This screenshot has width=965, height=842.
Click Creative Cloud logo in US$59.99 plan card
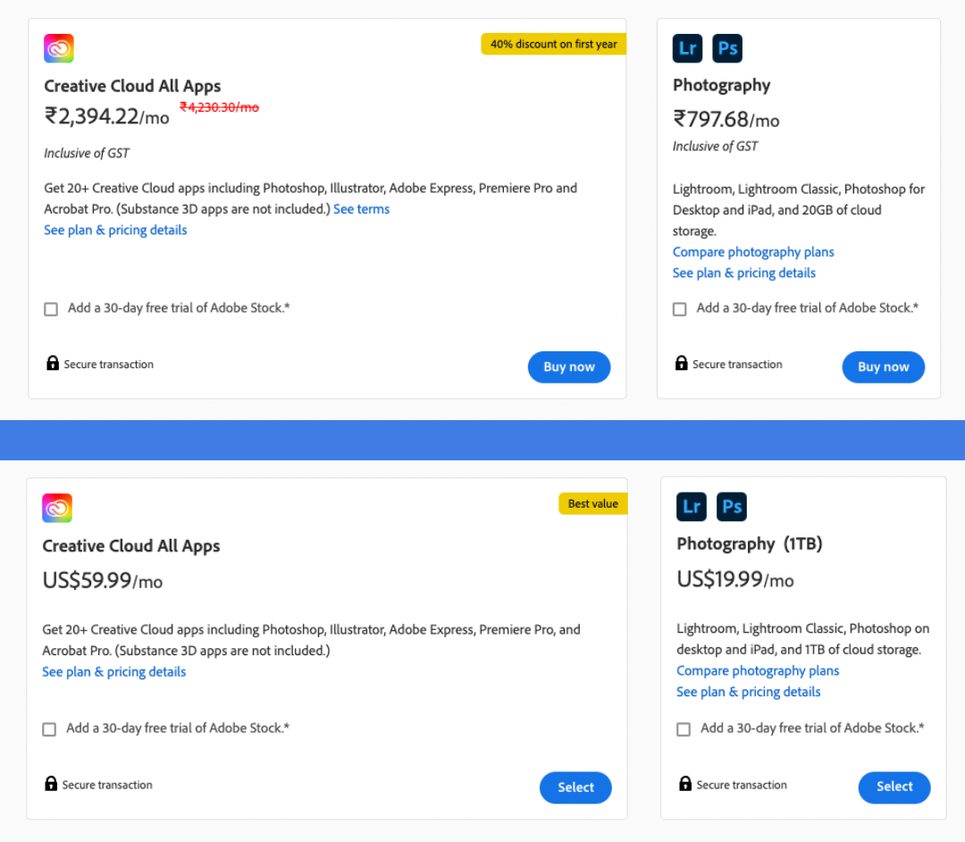coord(57,508)
